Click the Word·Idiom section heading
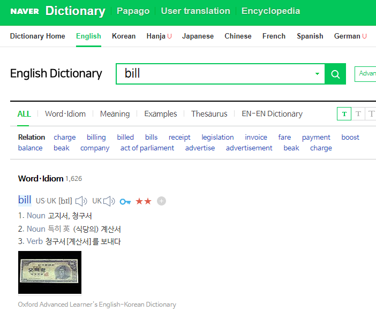Screen dimensions: 376x312 [41, 179]
